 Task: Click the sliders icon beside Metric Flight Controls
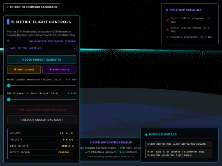pos(13,22)
